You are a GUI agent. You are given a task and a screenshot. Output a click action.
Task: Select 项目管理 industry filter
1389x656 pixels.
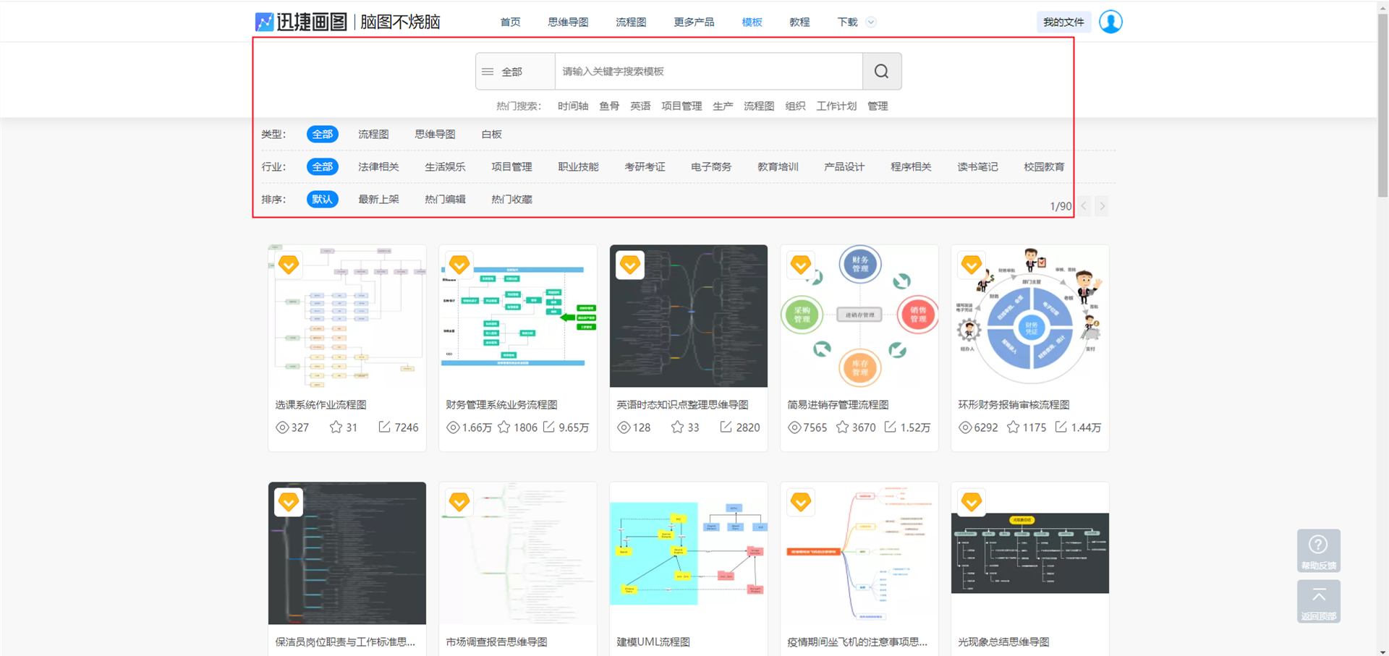click(x=511, y=167)
